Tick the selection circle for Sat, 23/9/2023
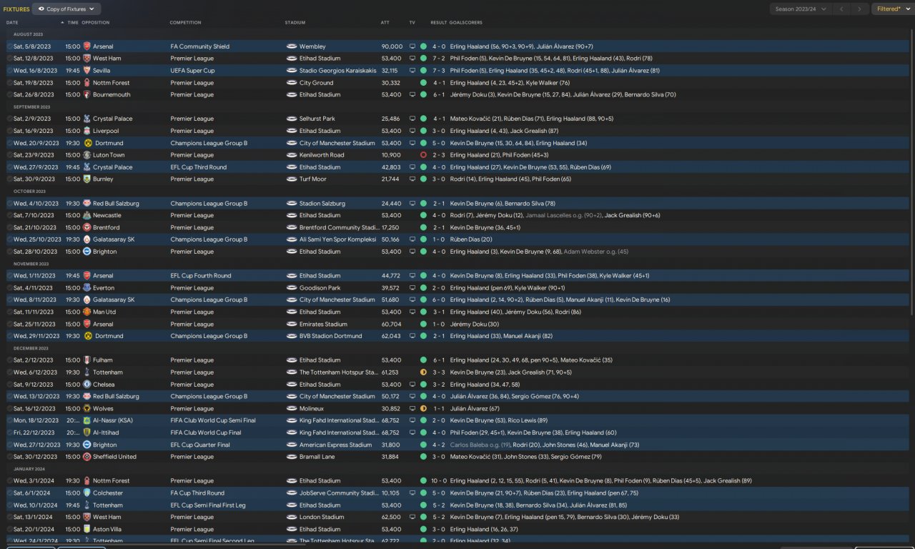 point(10,155)
